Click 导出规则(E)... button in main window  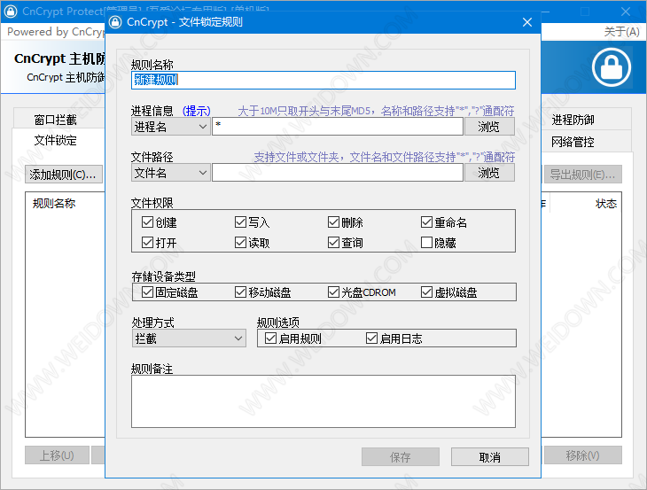click(582, 175)
